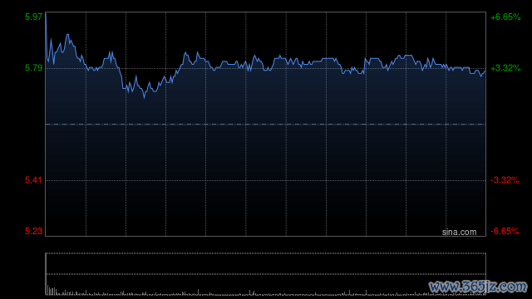Click the sina.com source label
This screenshot has height=299, width=532.
pyautogui.click(x=459, y=233)
